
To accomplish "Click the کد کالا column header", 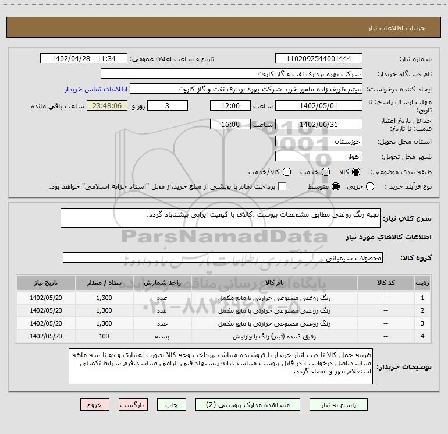I will click(x=386, y=283).
